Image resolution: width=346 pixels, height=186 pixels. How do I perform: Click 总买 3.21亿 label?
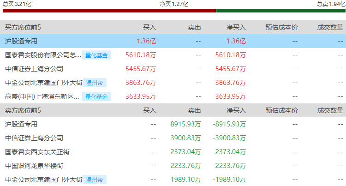[x=17, y=4]
